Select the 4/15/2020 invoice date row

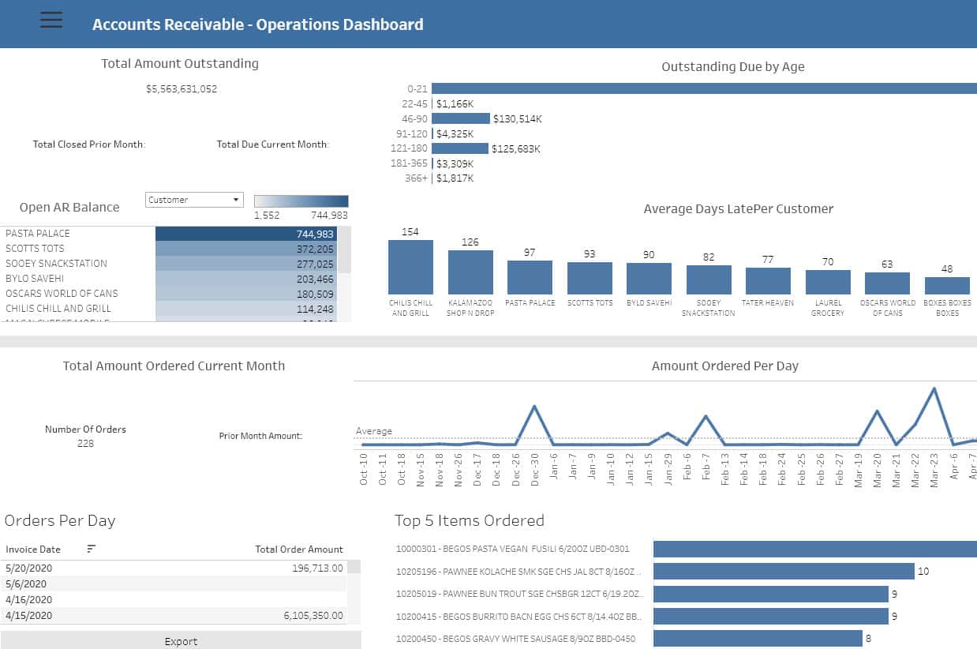[x=174, y=615]
